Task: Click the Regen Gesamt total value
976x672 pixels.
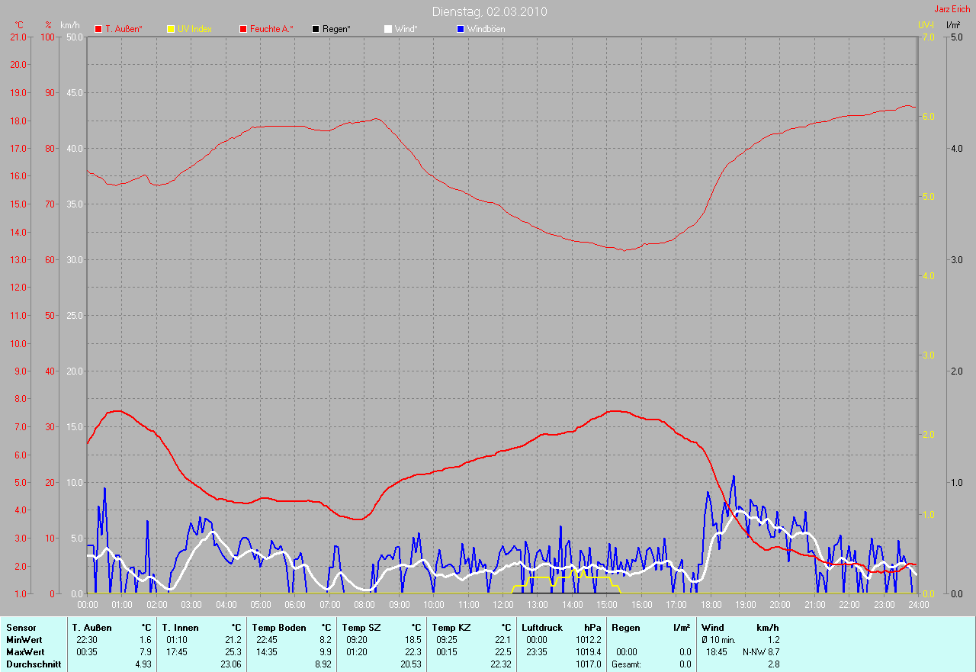Action: [685, 664]
